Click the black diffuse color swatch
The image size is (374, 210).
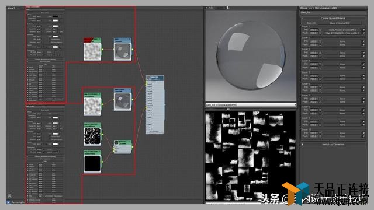[55, 16]
